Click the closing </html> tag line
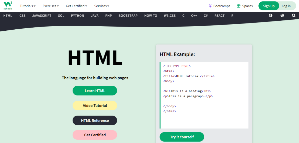Image resolution: width=299 pixels, height=143 pixels. click(x=170, y=111)
